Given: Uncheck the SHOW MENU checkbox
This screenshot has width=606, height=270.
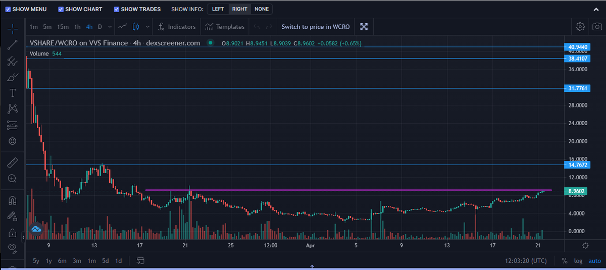Looking at the screenshot, I should point(7,9).
